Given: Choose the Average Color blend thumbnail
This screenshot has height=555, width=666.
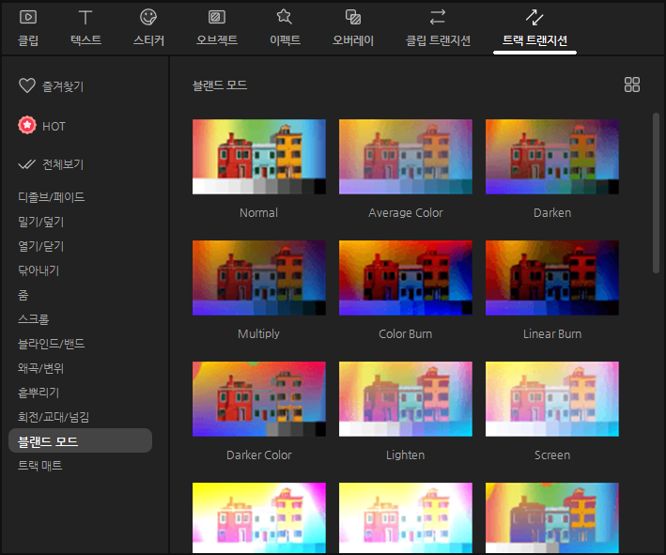Looking at the screenshot, I should 405,157.
